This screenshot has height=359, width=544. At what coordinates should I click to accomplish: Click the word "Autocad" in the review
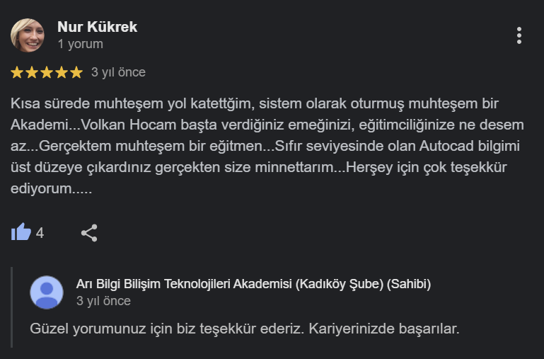pos(448,147)
